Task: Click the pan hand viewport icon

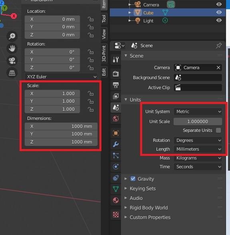Action: (12, 48)
